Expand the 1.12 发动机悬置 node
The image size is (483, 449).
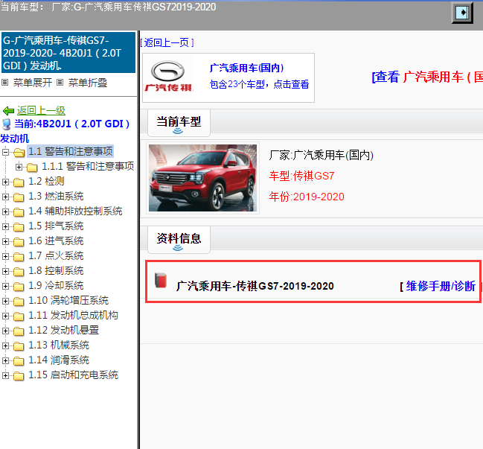[x=5, y=331]
